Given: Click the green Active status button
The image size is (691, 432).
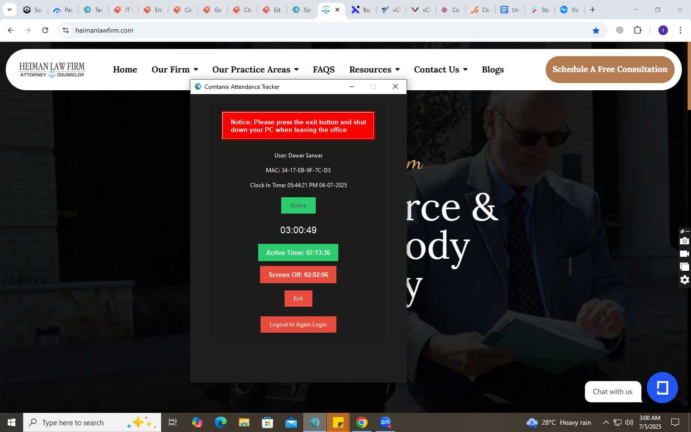Looking at the screenshot, I should 298,205.
